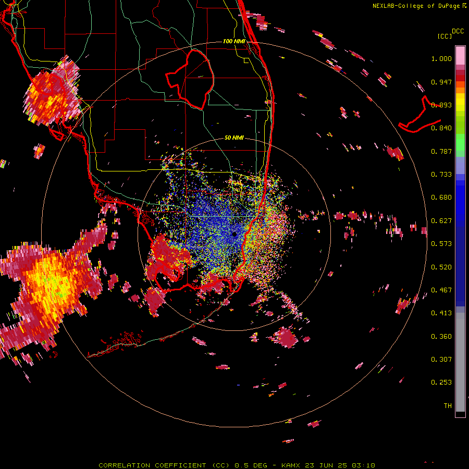Select the 0.467 scale value
The width and height of the screenshot is (469, 469).
coord(441,290)
